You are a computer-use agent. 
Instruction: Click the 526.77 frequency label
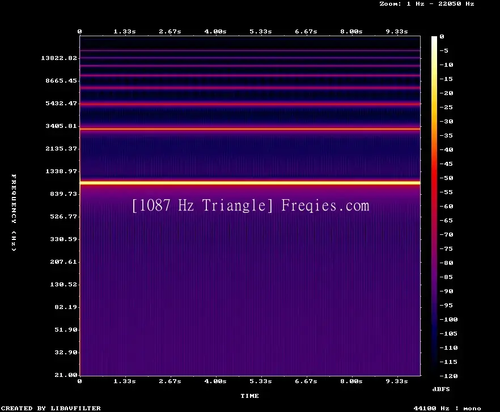63,217
